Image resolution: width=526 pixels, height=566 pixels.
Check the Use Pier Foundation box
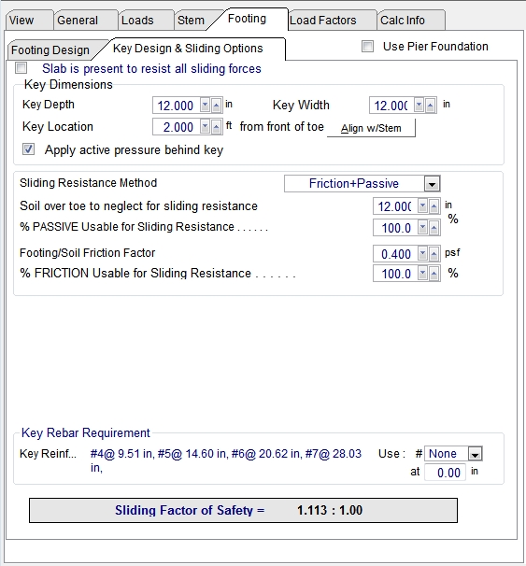[x=367, y=47]
